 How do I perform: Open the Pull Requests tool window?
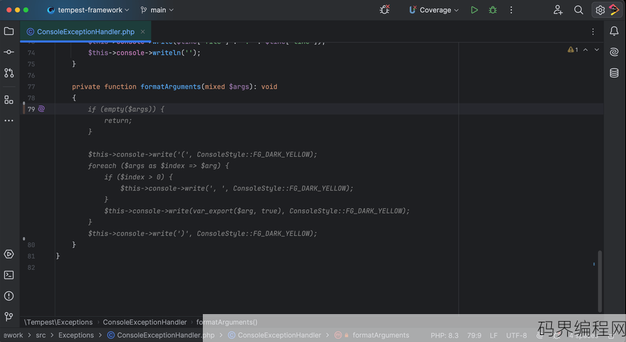(x=9, y=73)
